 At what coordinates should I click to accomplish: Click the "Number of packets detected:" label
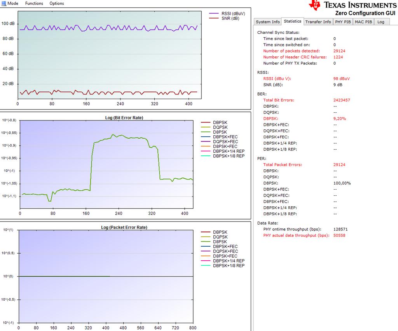click(x=292, y=51)
